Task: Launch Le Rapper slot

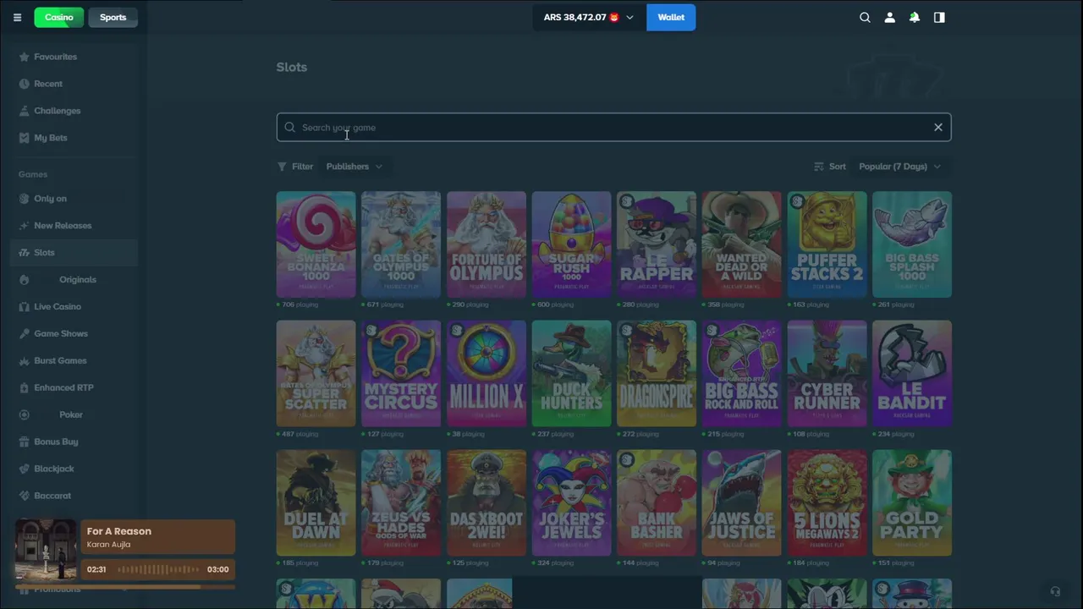Action: (x=657, y=244)
